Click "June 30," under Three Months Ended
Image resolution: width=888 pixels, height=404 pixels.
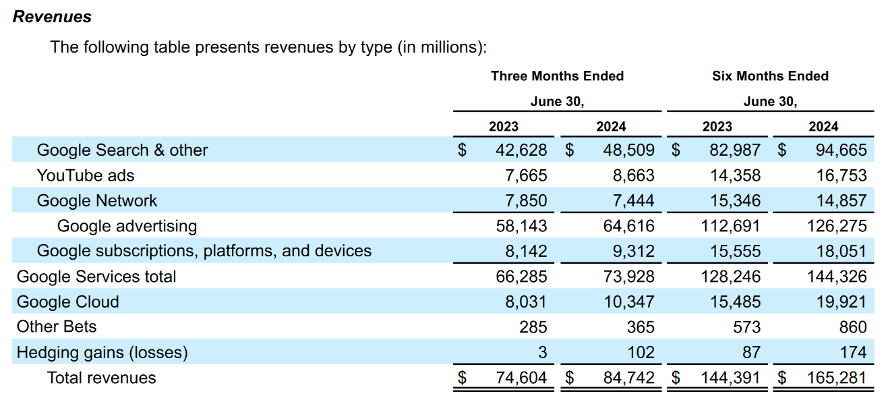click(x=558, y=102)
